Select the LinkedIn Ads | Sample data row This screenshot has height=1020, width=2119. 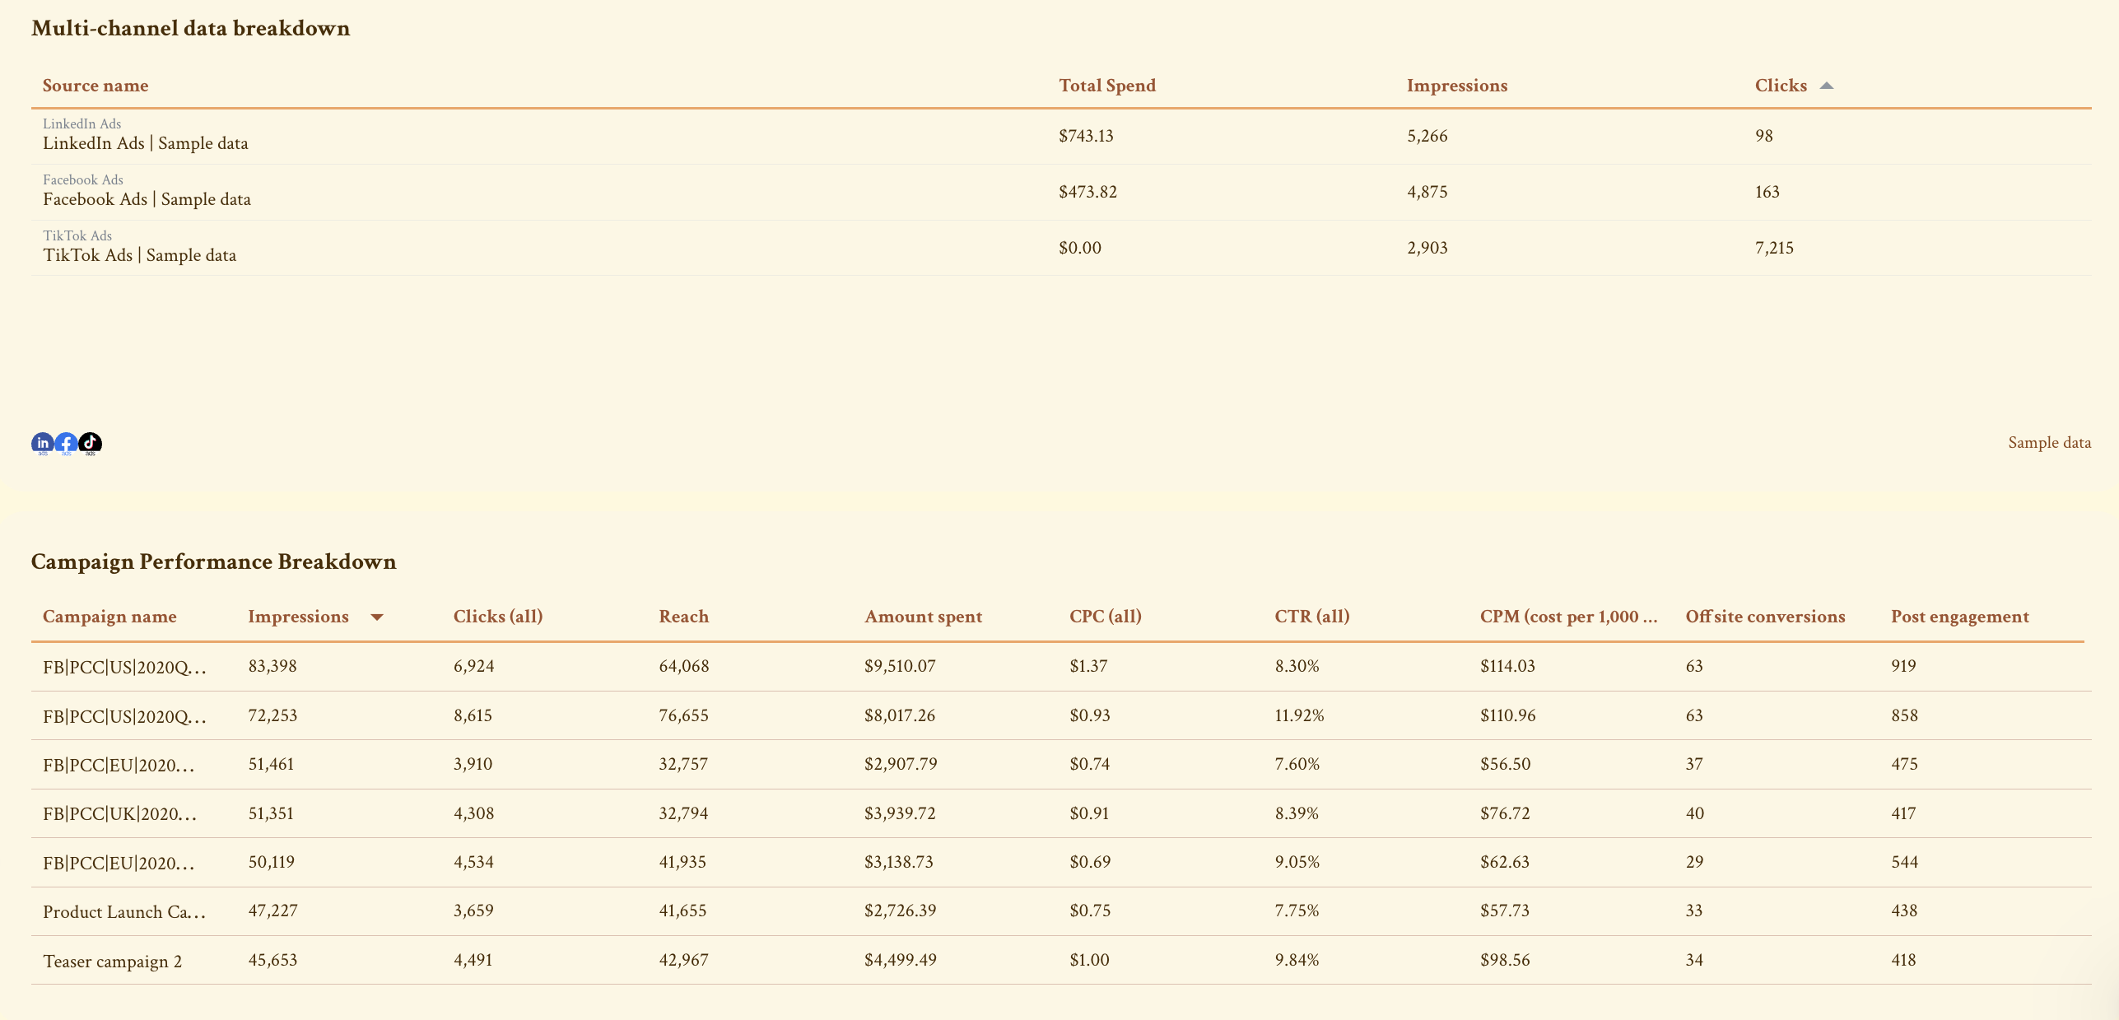[146, 142]
